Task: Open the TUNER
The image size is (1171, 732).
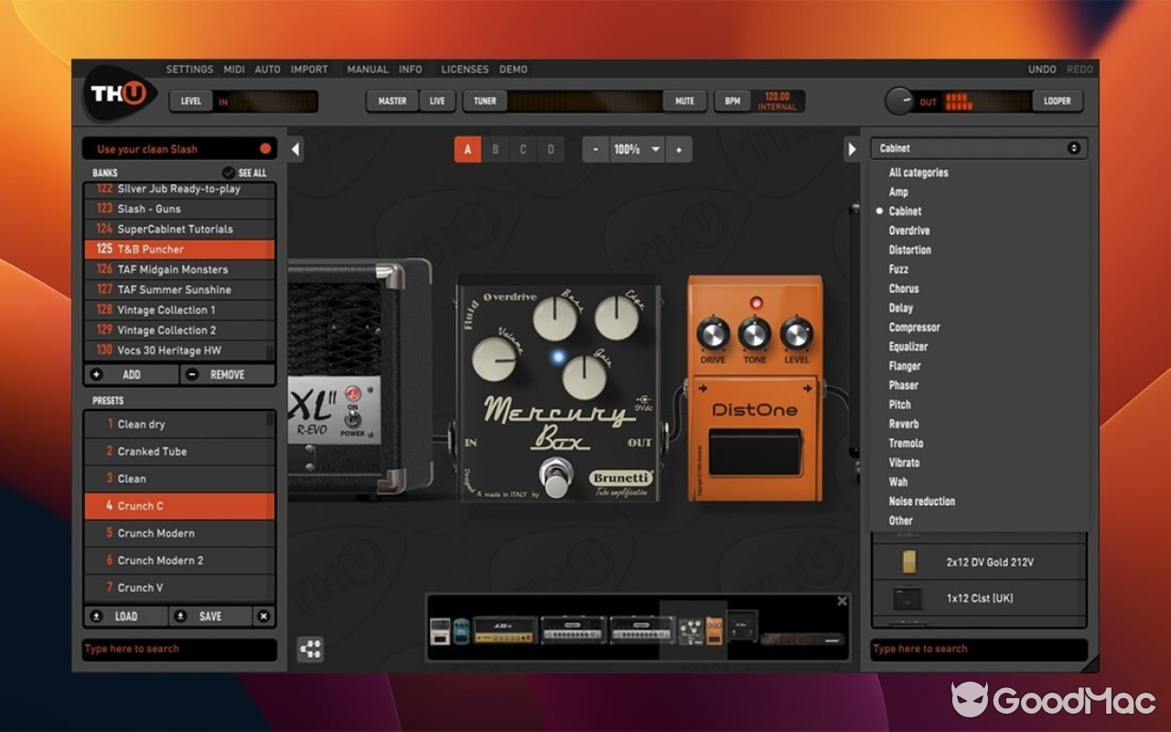Action: (x=483, y=101)
